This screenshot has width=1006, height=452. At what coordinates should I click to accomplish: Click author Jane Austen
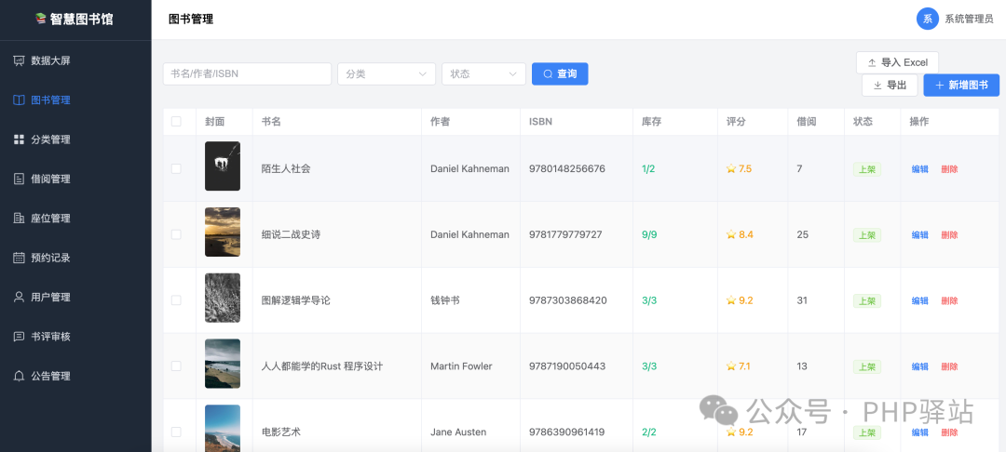point(458,432)
